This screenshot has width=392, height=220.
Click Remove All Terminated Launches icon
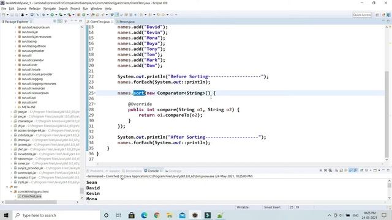[x=330, y=170]
